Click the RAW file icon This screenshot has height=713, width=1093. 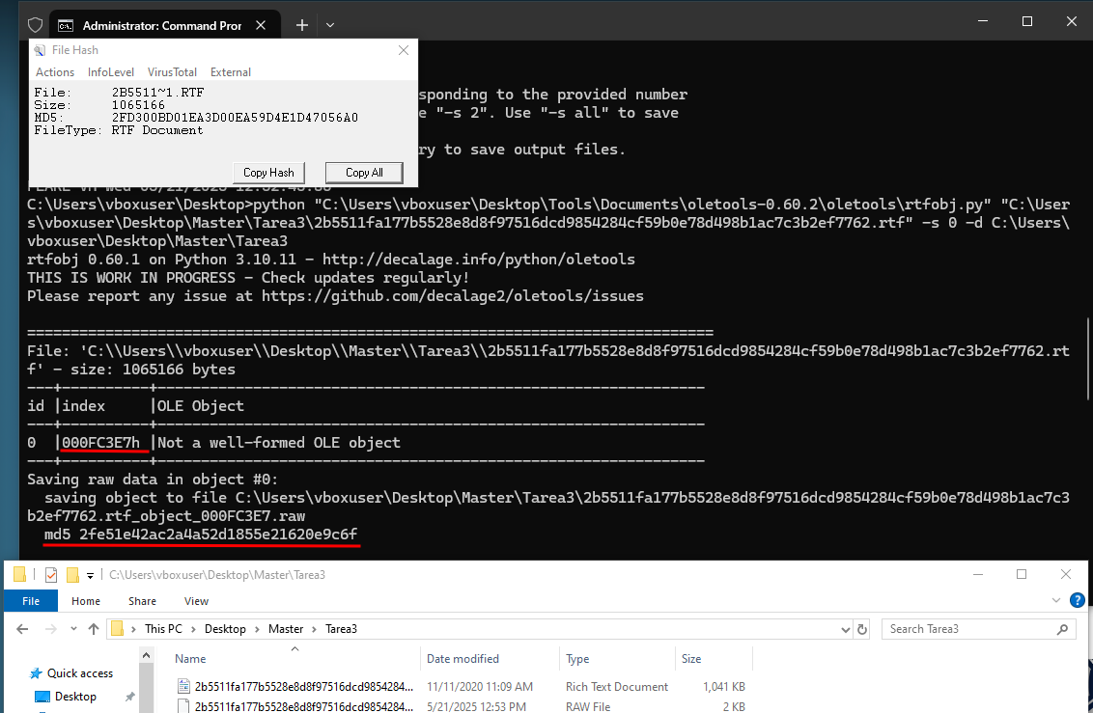(184, 706)
